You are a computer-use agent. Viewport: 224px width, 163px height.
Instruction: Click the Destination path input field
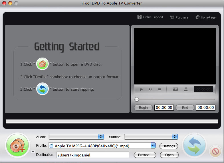[x=93, y=155]
